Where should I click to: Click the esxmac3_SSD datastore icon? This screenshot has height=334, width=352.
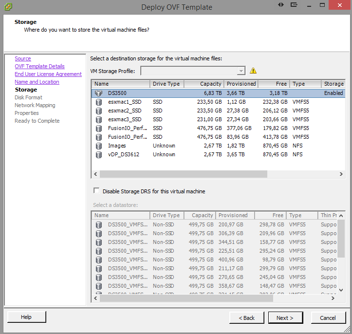[99, 119]
